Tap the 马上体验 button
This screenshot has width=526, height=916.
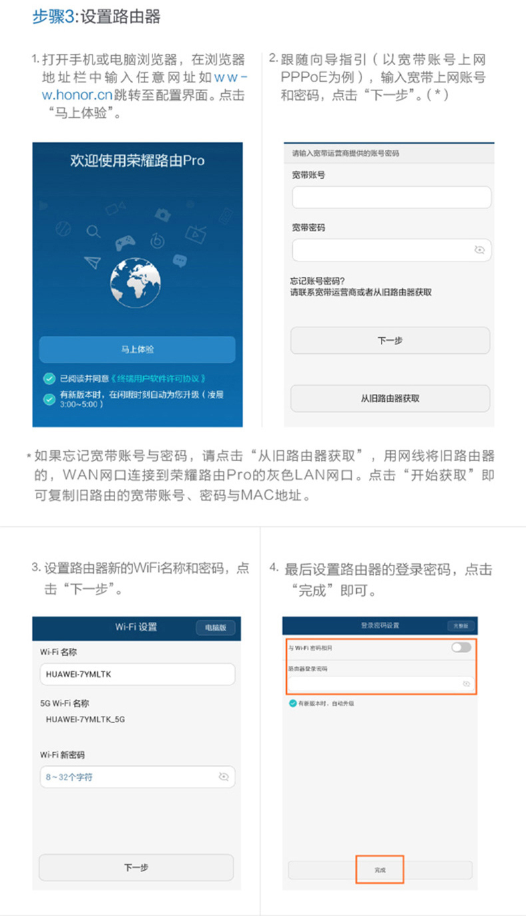click(x=137, y=350)
